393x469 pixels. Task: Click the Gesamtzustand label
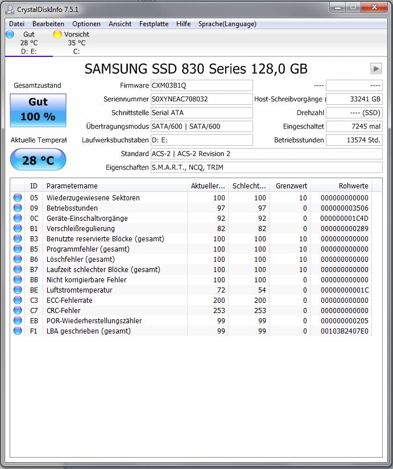coord(38,85)
